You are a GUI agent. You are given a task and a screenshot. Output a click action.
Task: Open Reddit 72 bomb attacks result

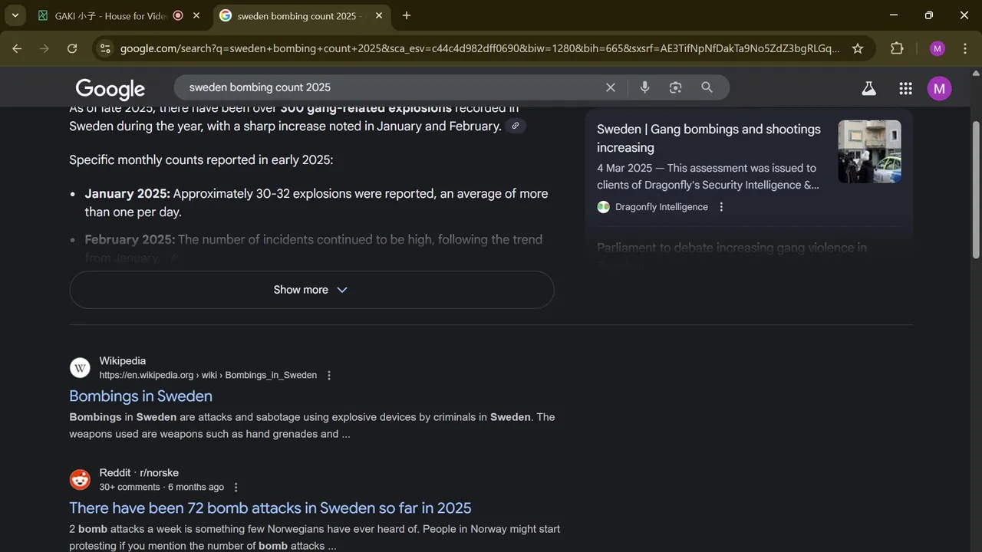[270, 508]
